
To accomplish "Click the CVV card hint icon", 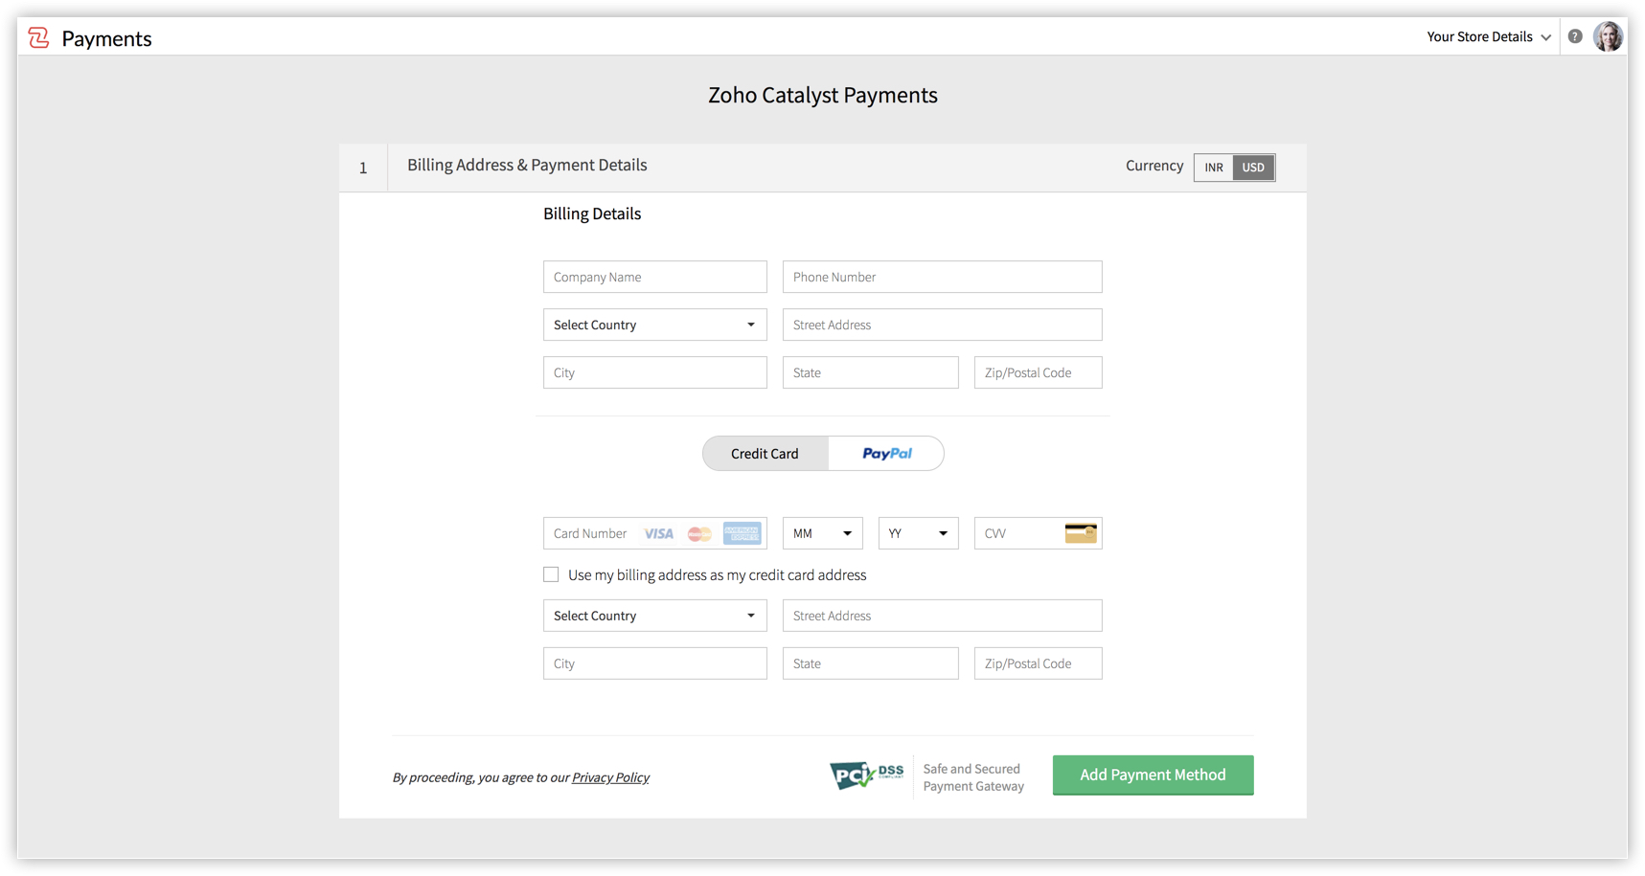I will tap(1081, 533).
